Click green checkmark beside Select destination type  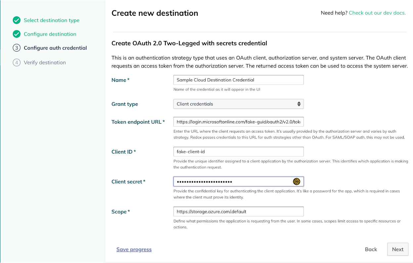click(x=17, y=20)
